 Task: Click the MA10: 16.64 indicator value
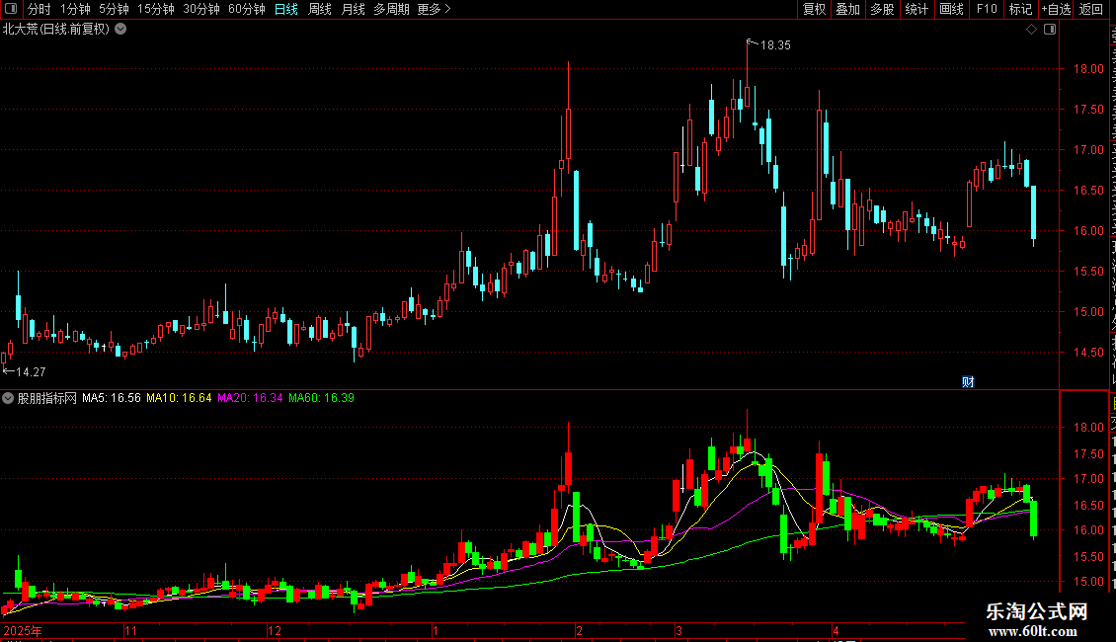[179, 399]
